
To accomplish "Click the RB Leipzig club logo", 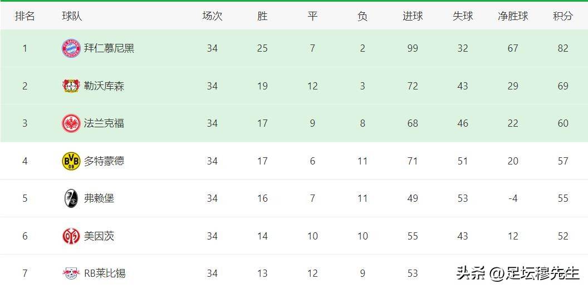I will 71,273.
